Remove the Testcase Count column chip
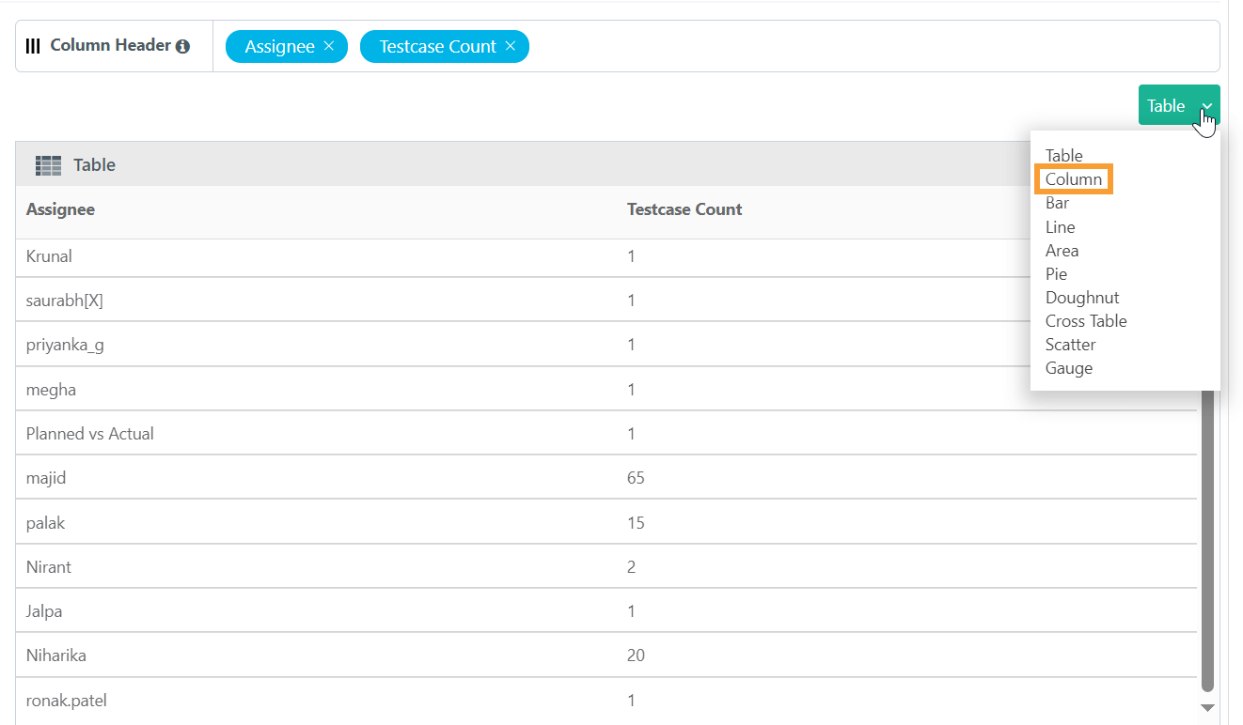 coord(510,46)
